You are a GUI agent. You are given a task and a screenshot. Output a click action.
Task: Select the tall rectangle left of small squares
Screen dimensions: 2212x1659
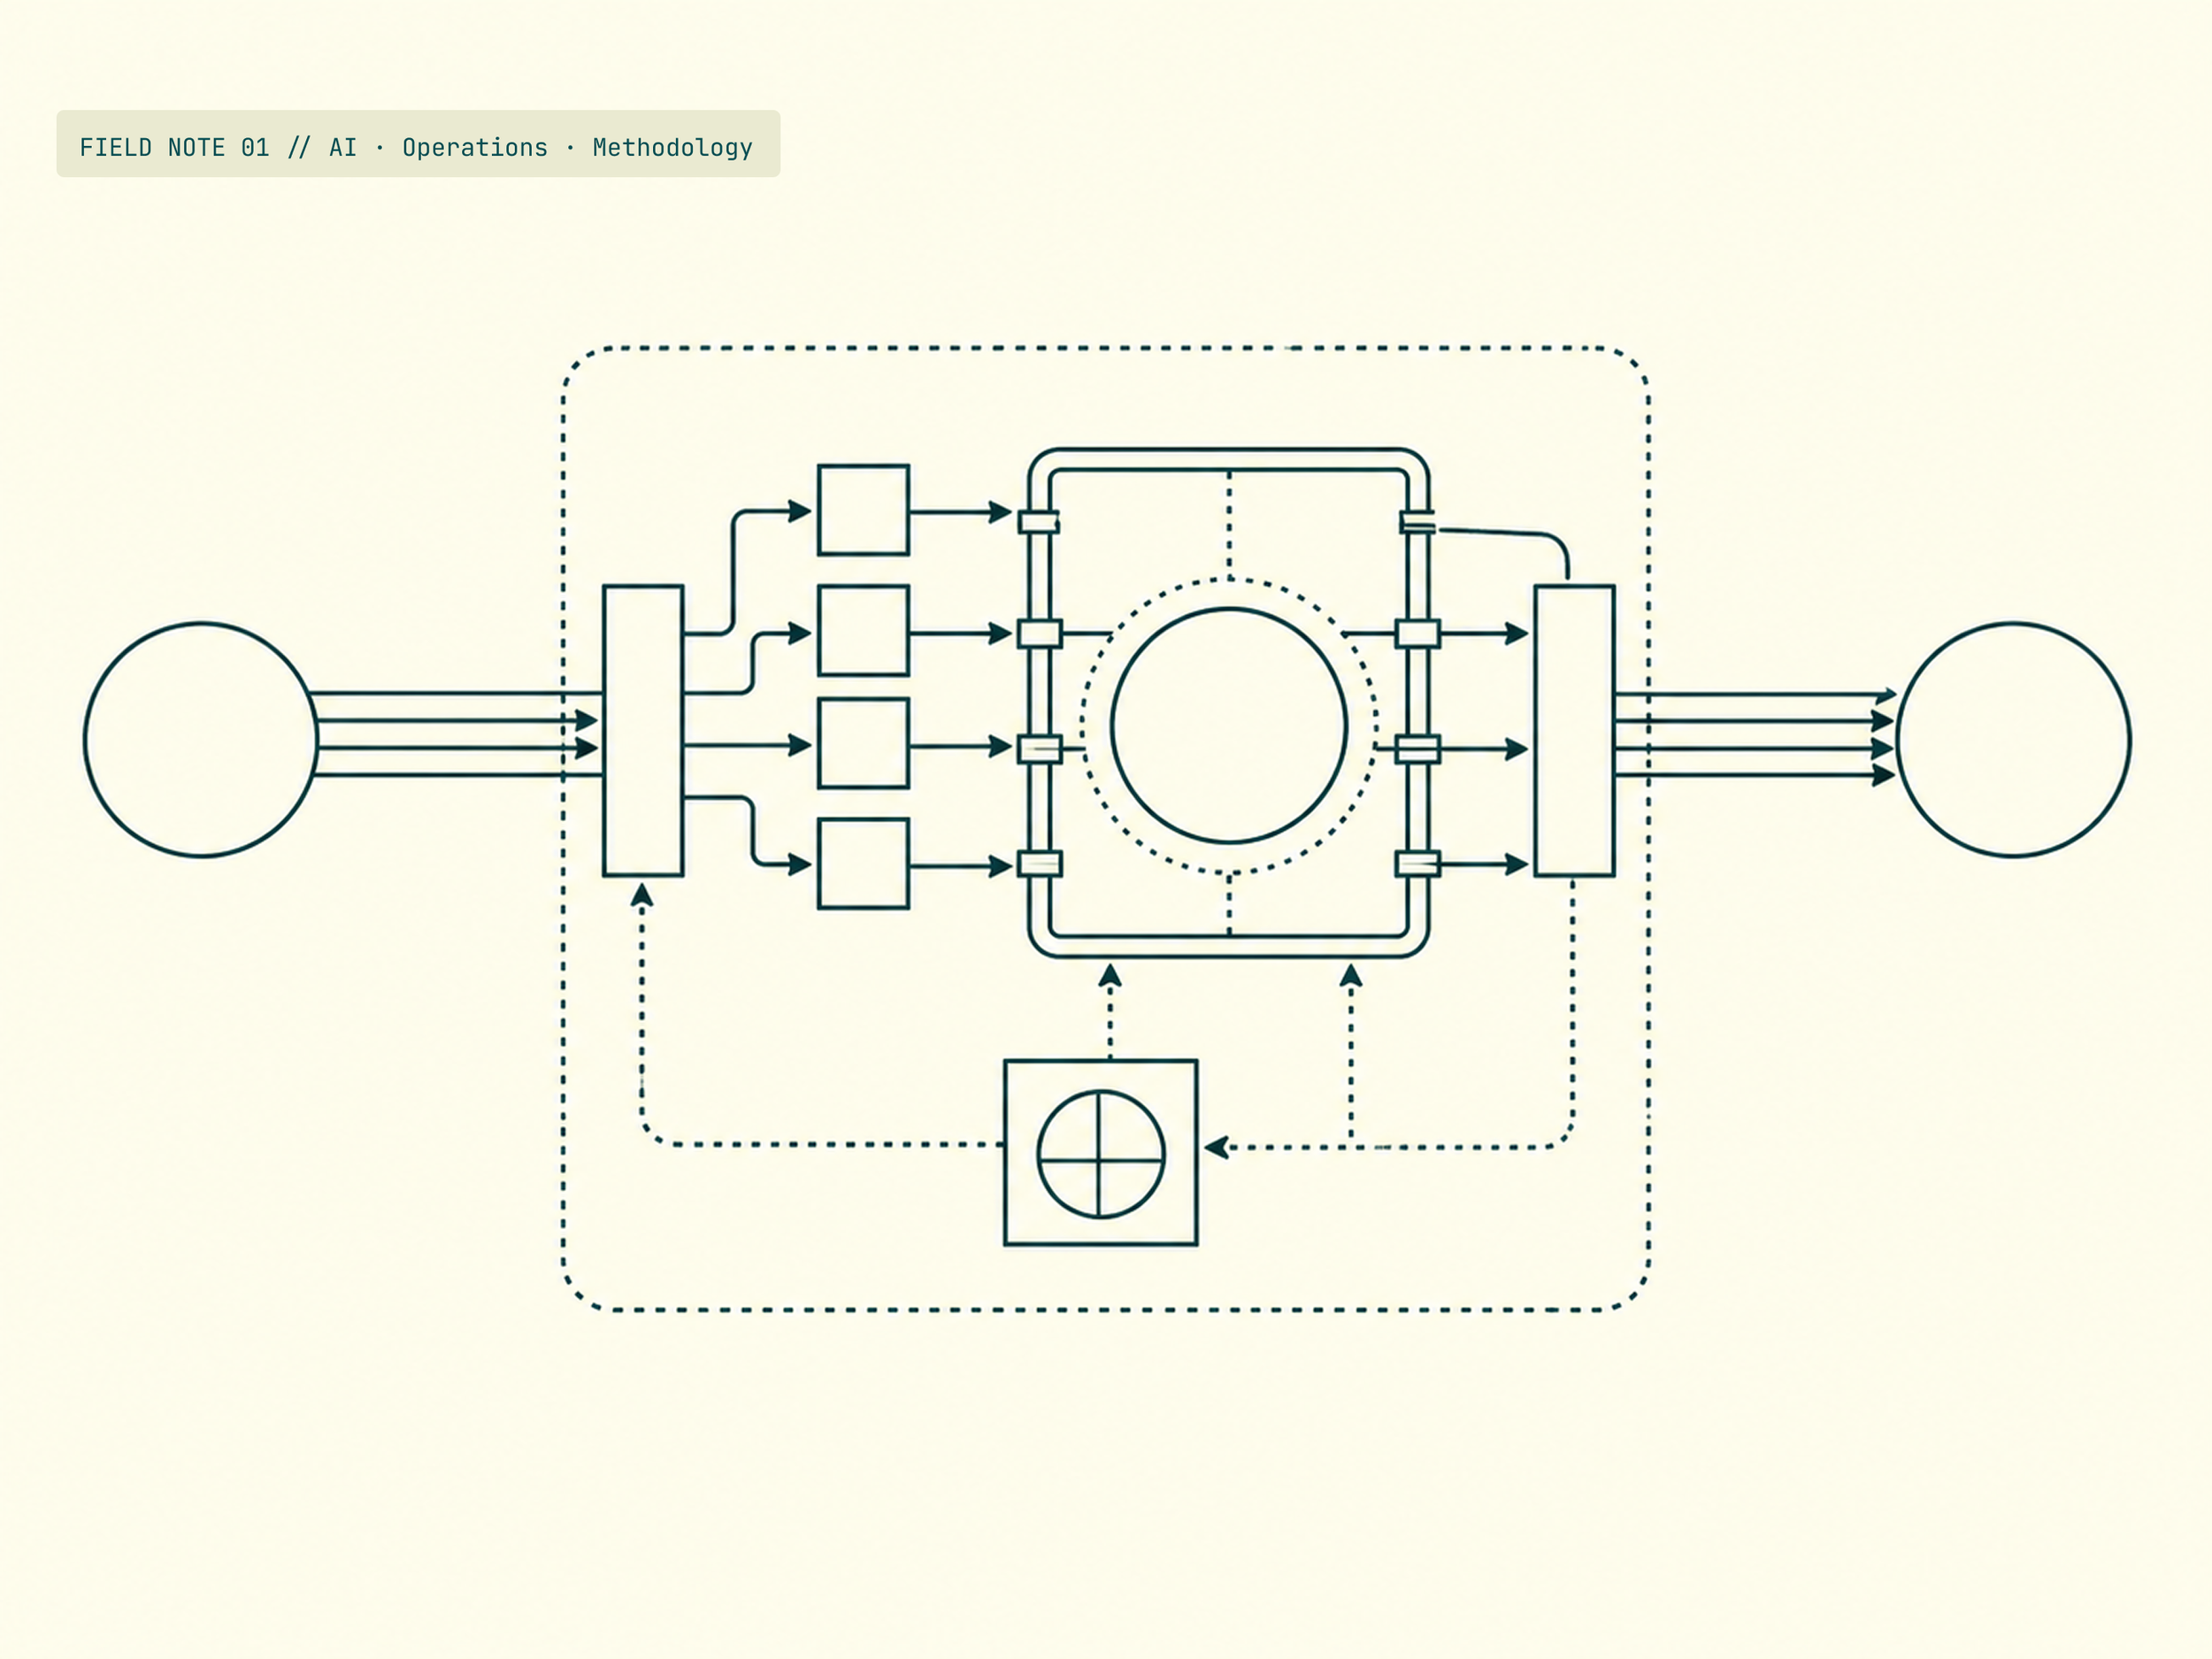pos(643,731)
